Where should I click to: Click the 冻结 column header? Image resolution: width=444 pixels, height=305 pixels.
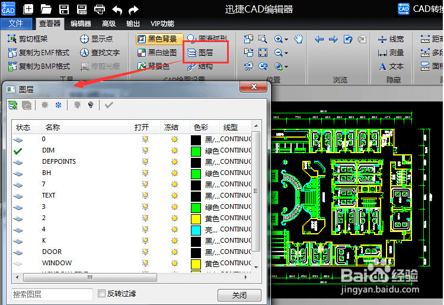pyautogui.click(x=175, y=127)
